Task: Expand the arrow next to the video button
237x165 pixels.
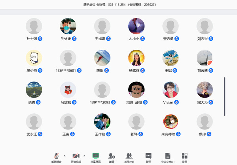Action: click(x=84, y=156)
